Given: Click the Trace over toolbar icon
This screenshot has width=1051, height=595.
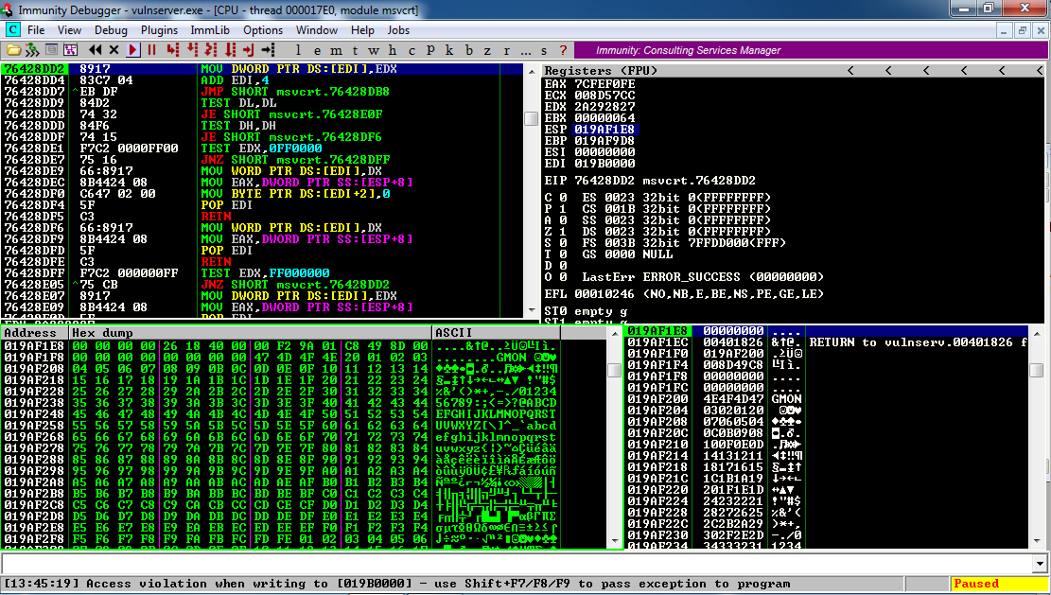Looking at the screenshot, I should coord(230,49).
